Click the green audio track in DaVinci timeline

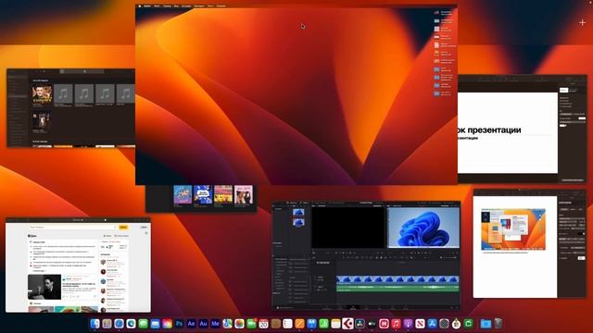(397, 288)
